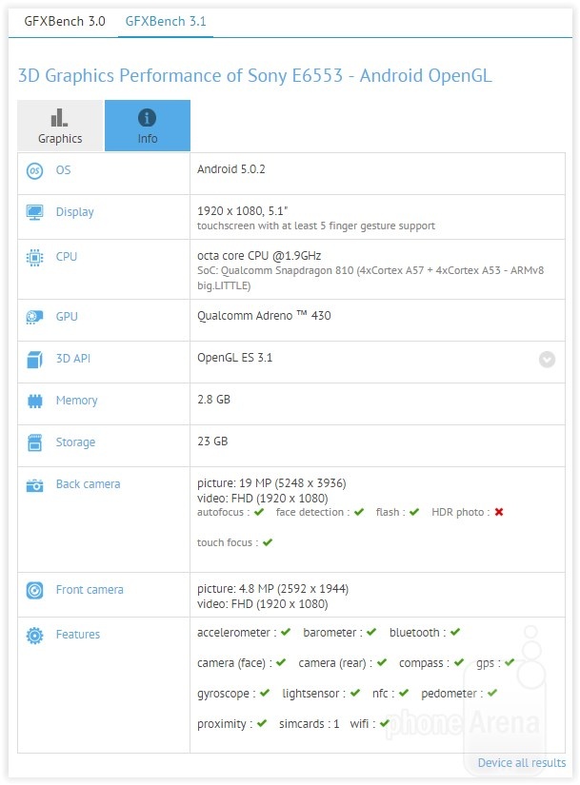Click the GPU row icon

34,317
